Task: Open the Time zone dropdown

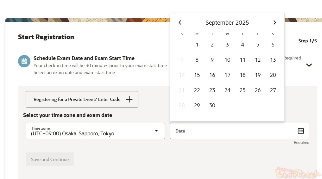Action: (x=95, y=131)
